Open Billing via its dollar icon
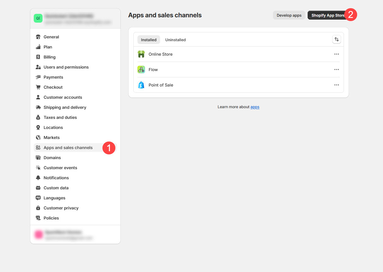Image resolution: width=383 pixels, height=272 pixels. [38, 57]
